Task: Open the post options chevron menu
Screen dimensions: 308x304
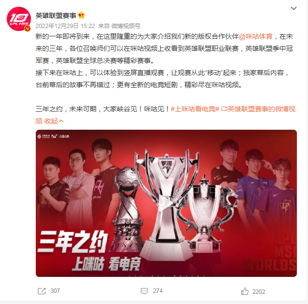Action: (x=293, y=8)
